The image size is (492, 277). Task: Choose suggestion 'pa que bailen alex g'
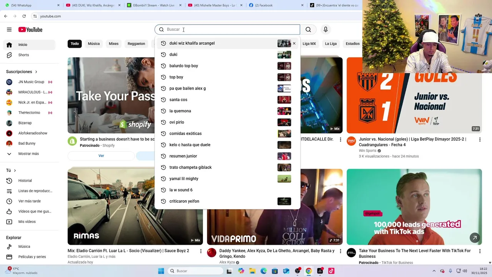[x=227, y=88]
